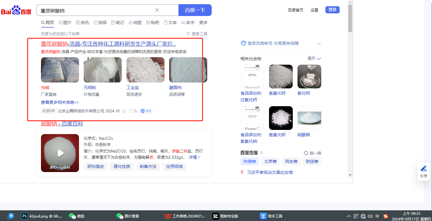This screenshot has width=432, height=221.
Task: Switch to the 贴吧 search tab
Action: click(x=153, y=23)
